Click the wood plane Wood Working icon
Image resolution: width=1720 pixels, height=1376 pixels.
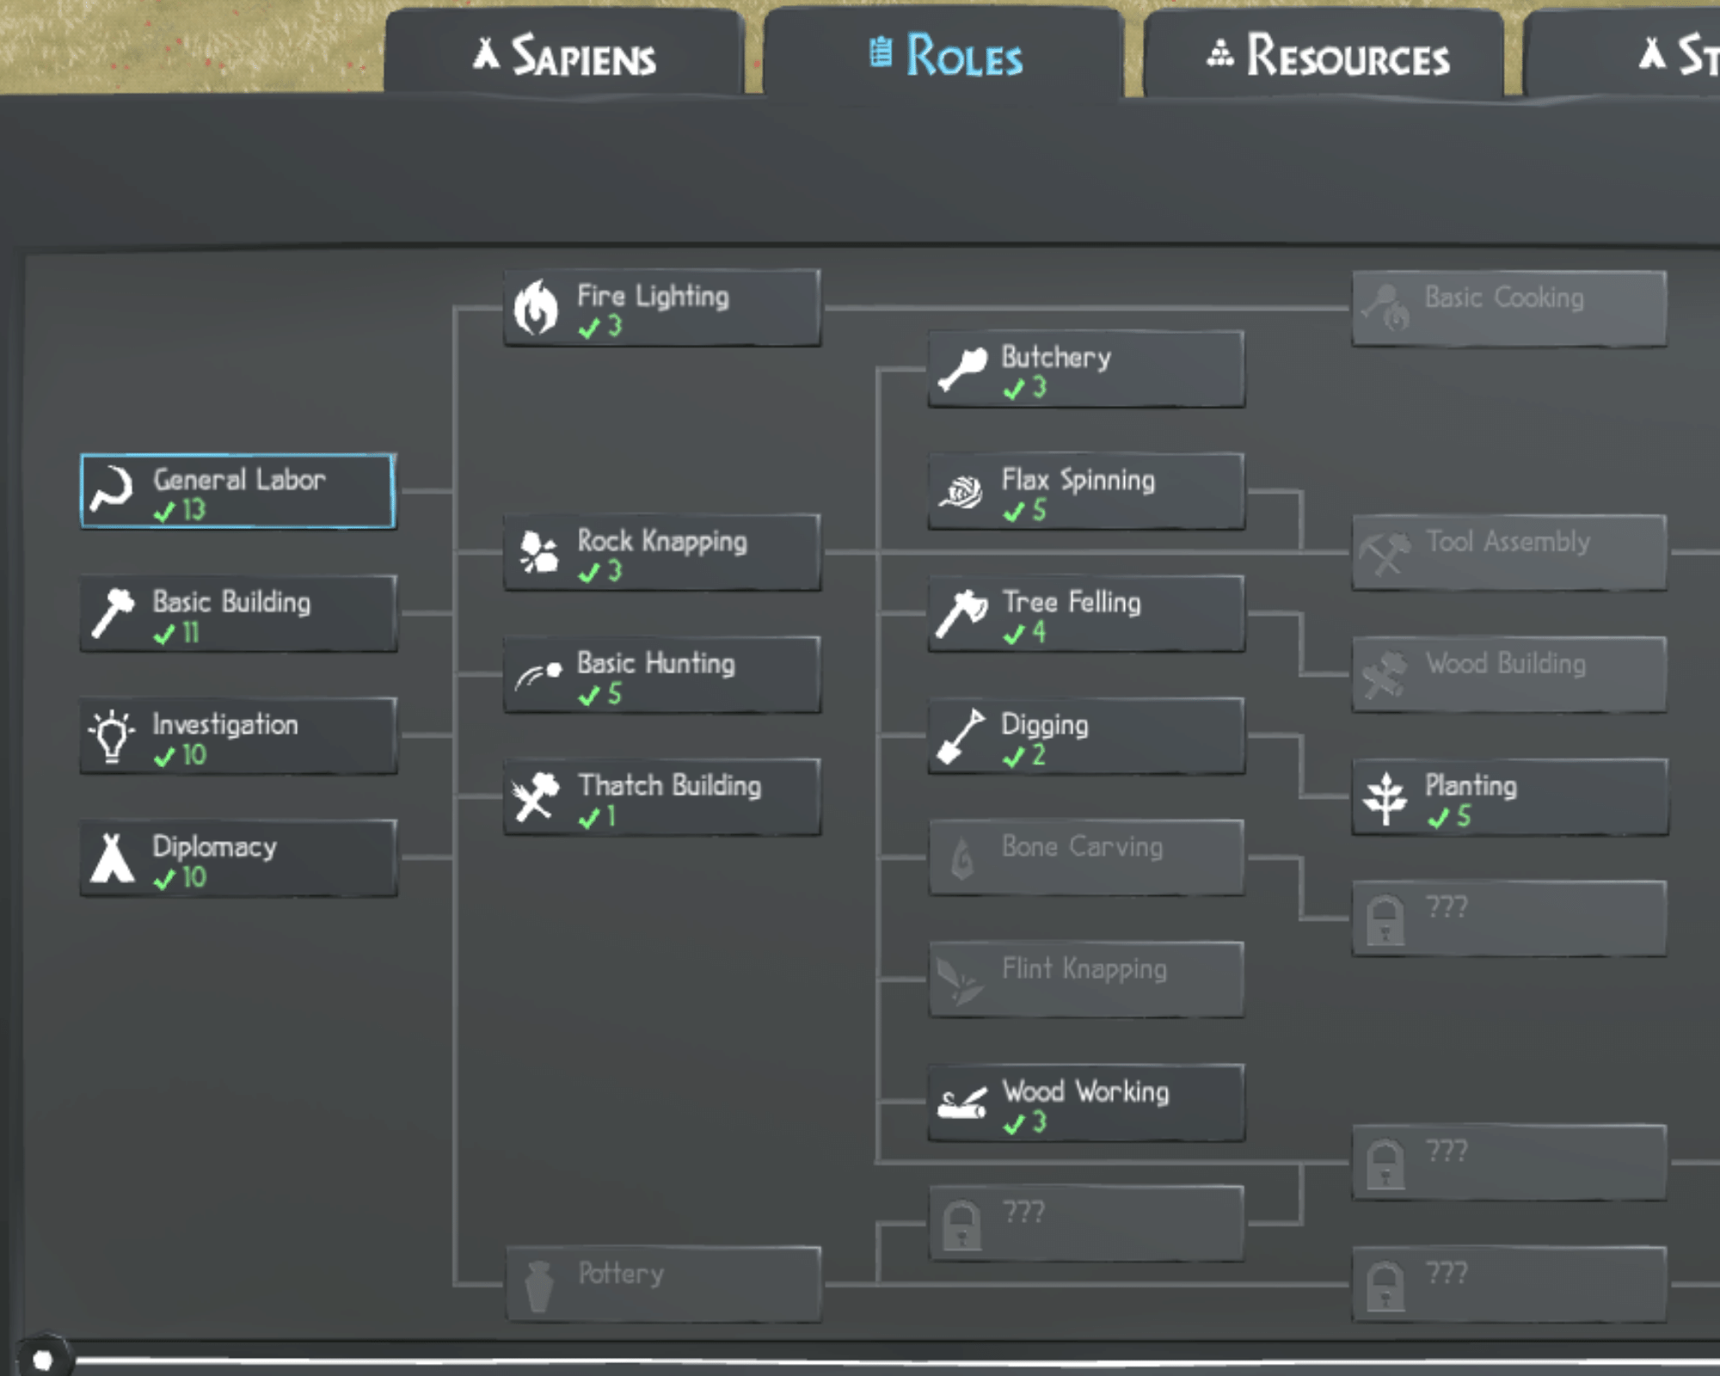pyautogui.click(x=962, y=1103)
